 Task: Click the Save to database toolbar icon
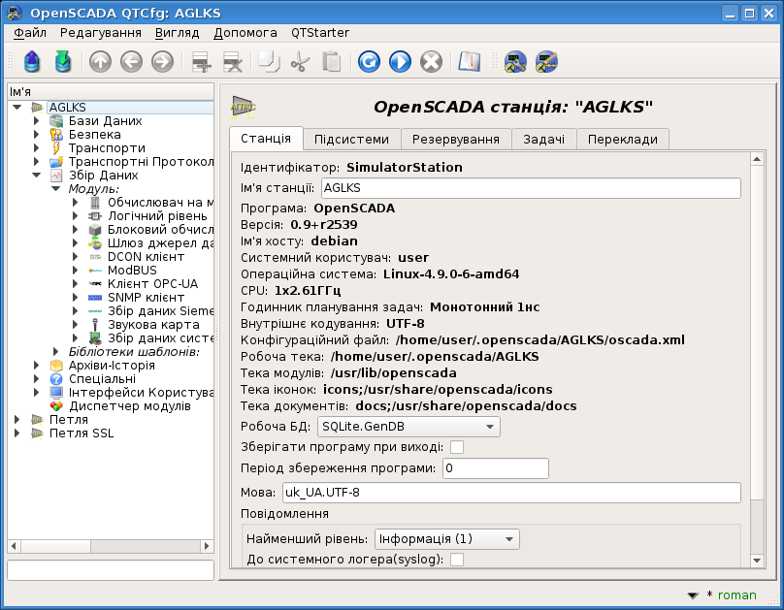(x=63, y=62)
